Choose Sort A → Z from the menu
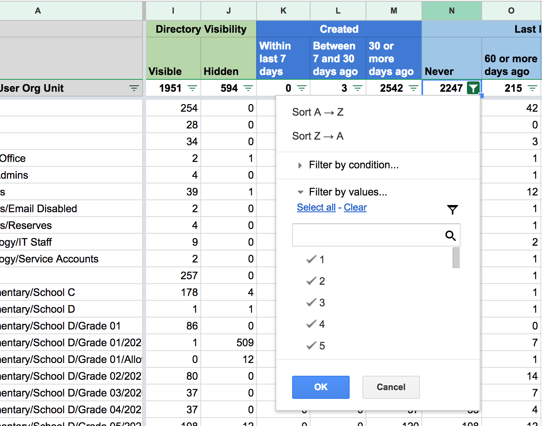This screenshot has width=542, height=426. (318, 112)
